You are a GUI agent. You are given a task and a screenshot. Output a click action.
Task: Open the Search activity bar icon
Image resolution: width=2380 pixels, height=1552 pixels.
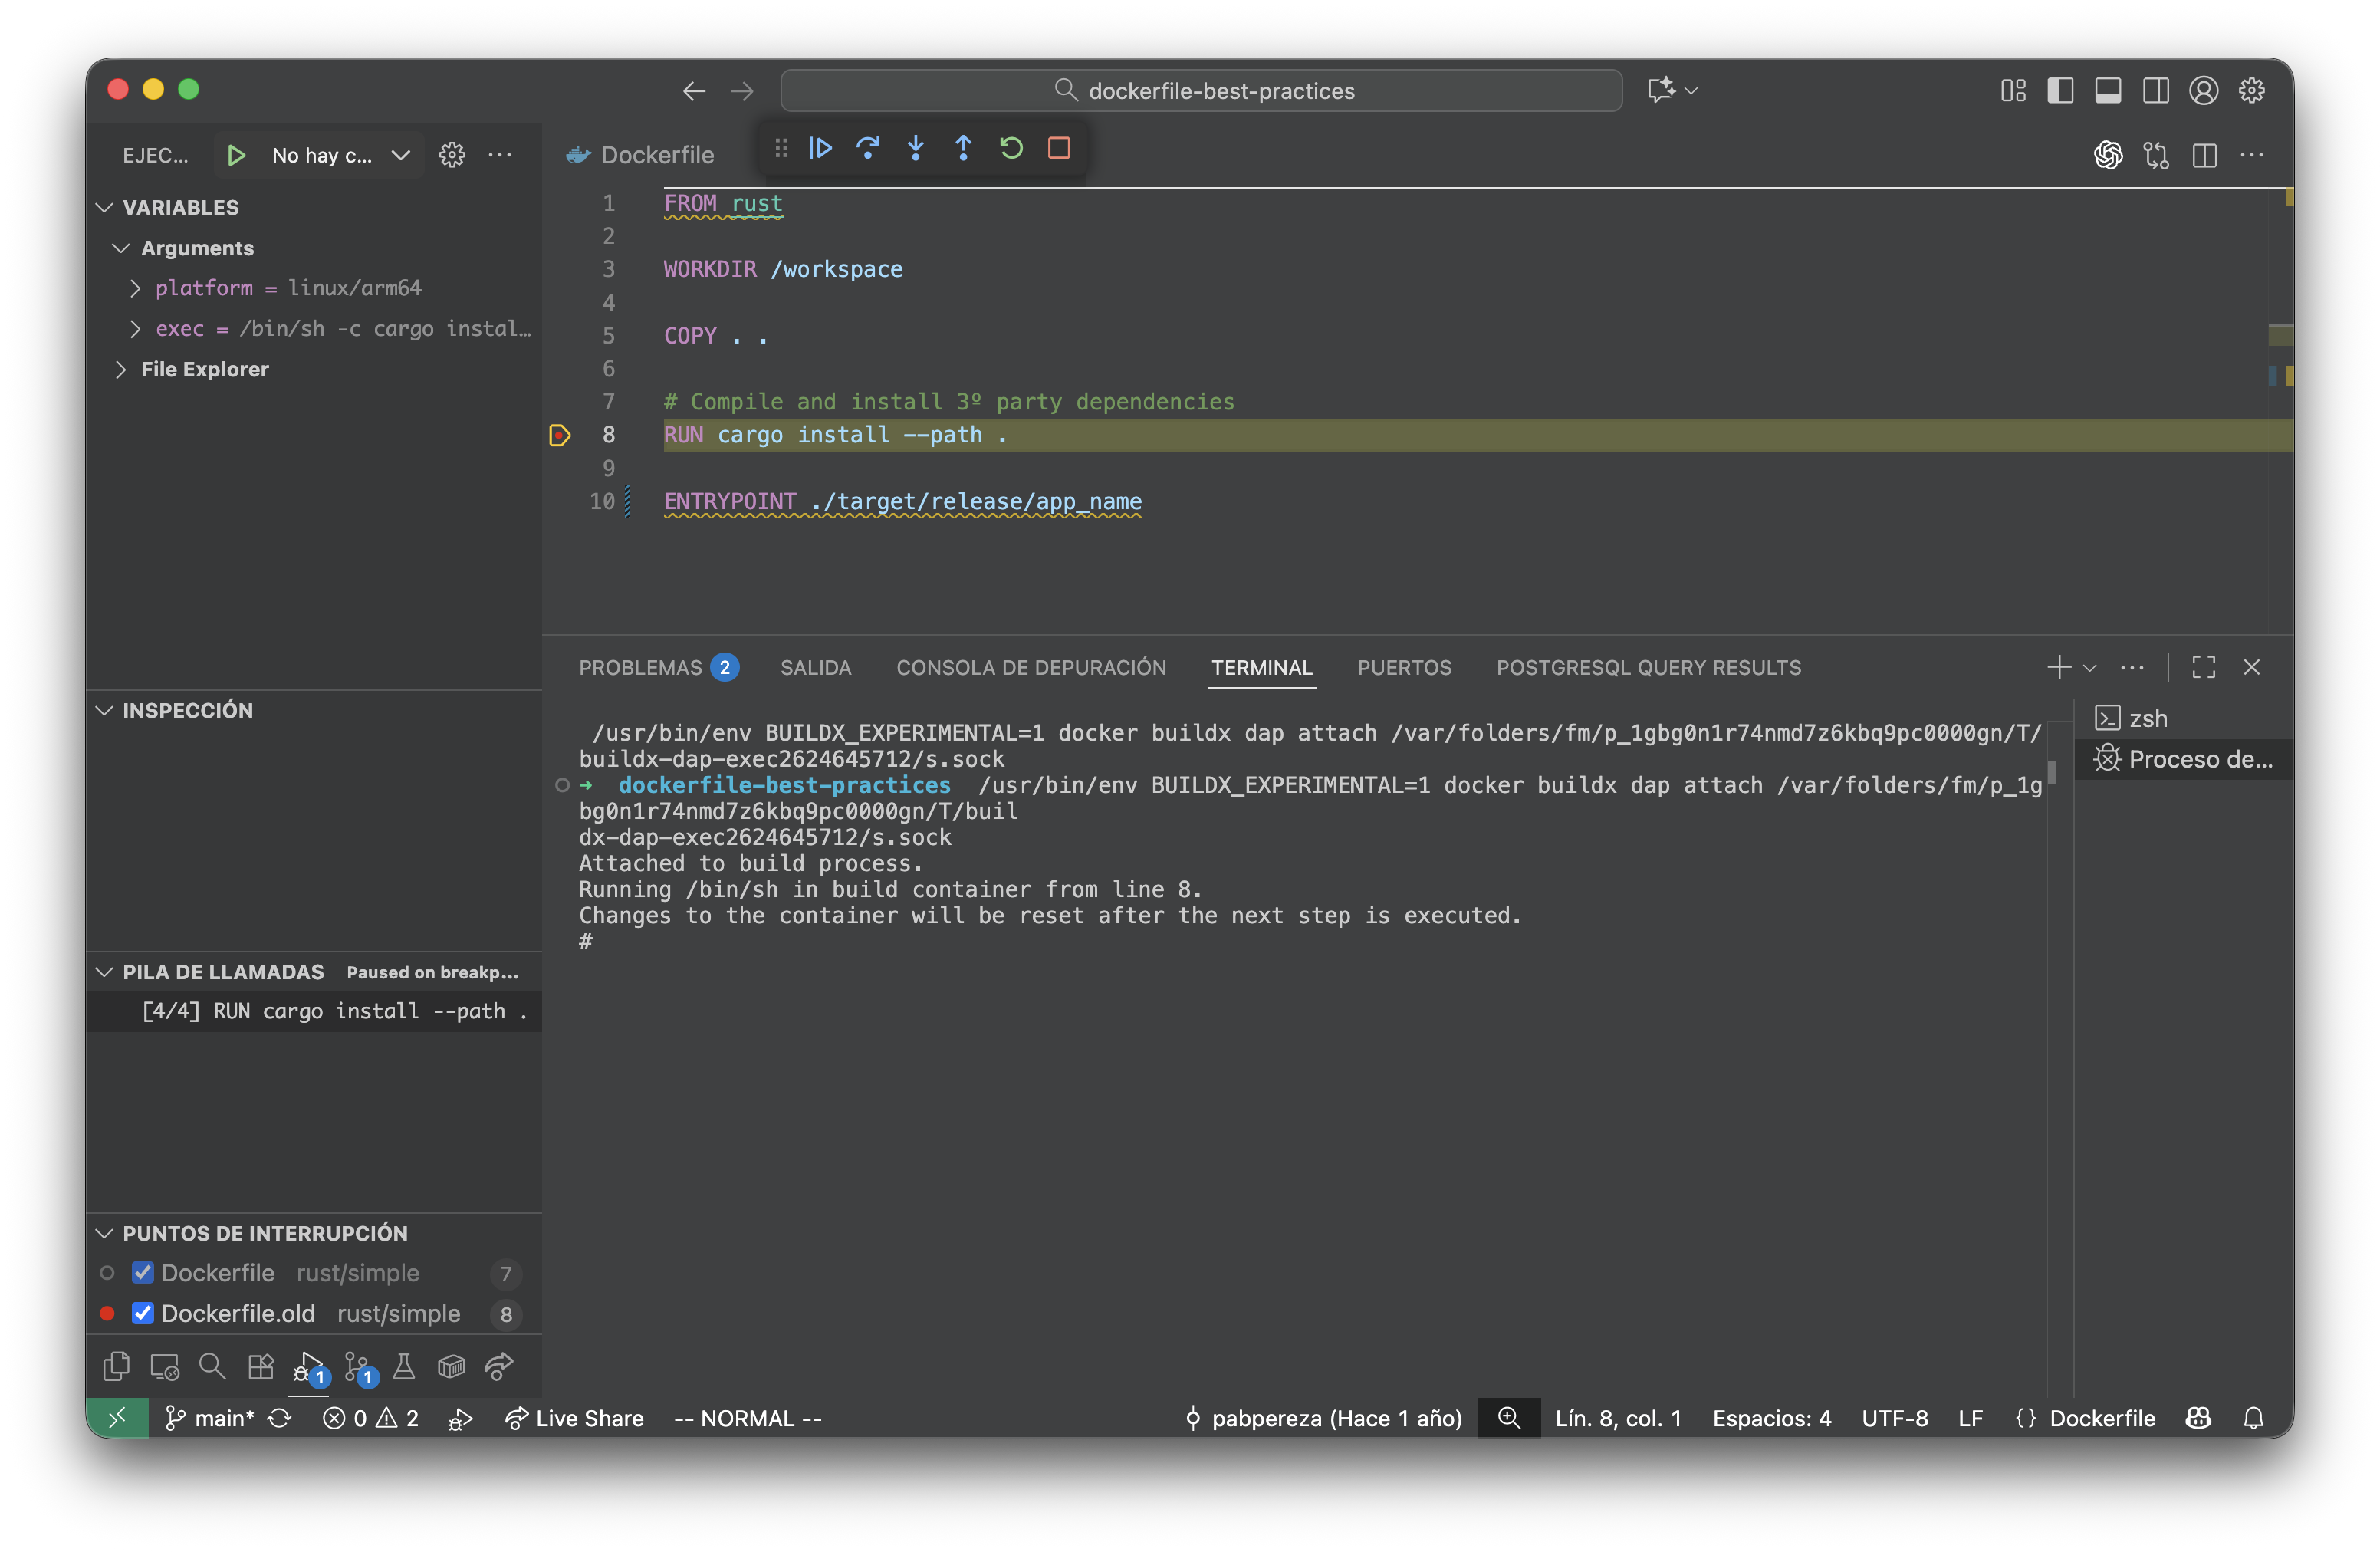[x=212, y=1367]
